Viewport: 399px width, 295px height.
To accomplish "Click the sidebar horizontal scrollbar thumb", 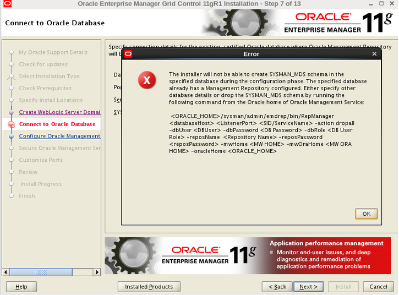I will pyautogui.click(x=41, y=272).
